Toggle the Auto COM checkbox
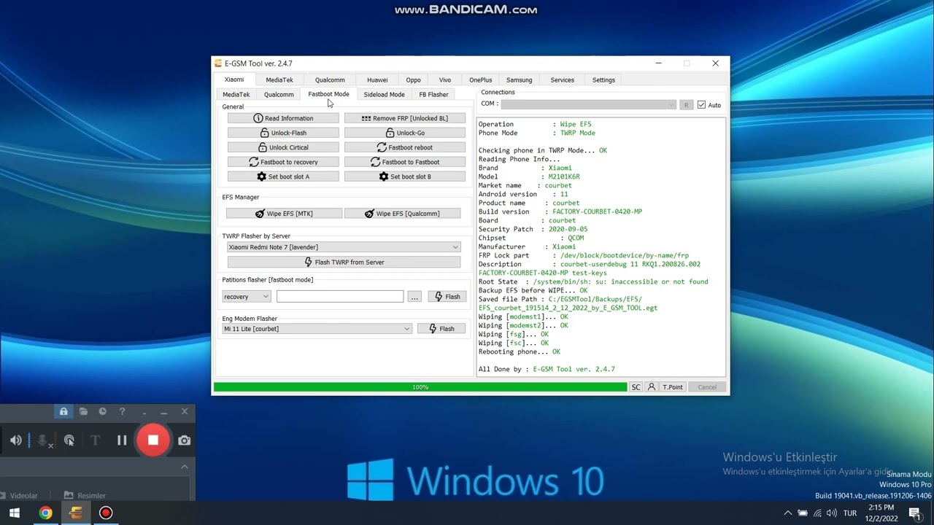Image resolution: width=934 pixels, height=525 pixels. (x=701, y=105)
